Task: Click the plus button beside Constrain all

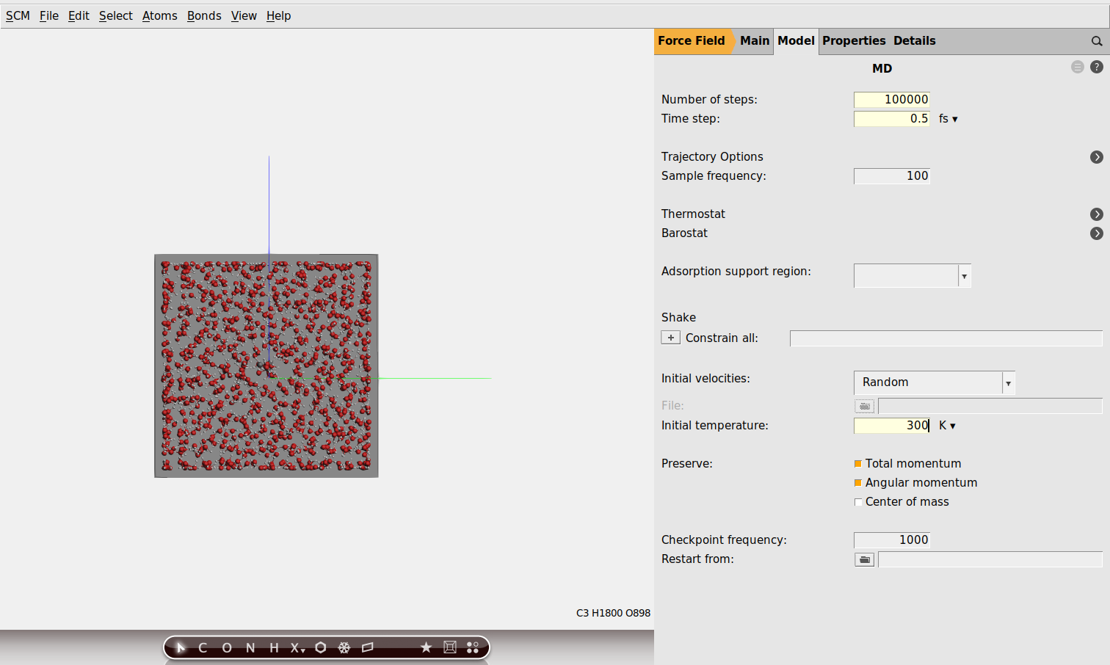Action: 670,337
